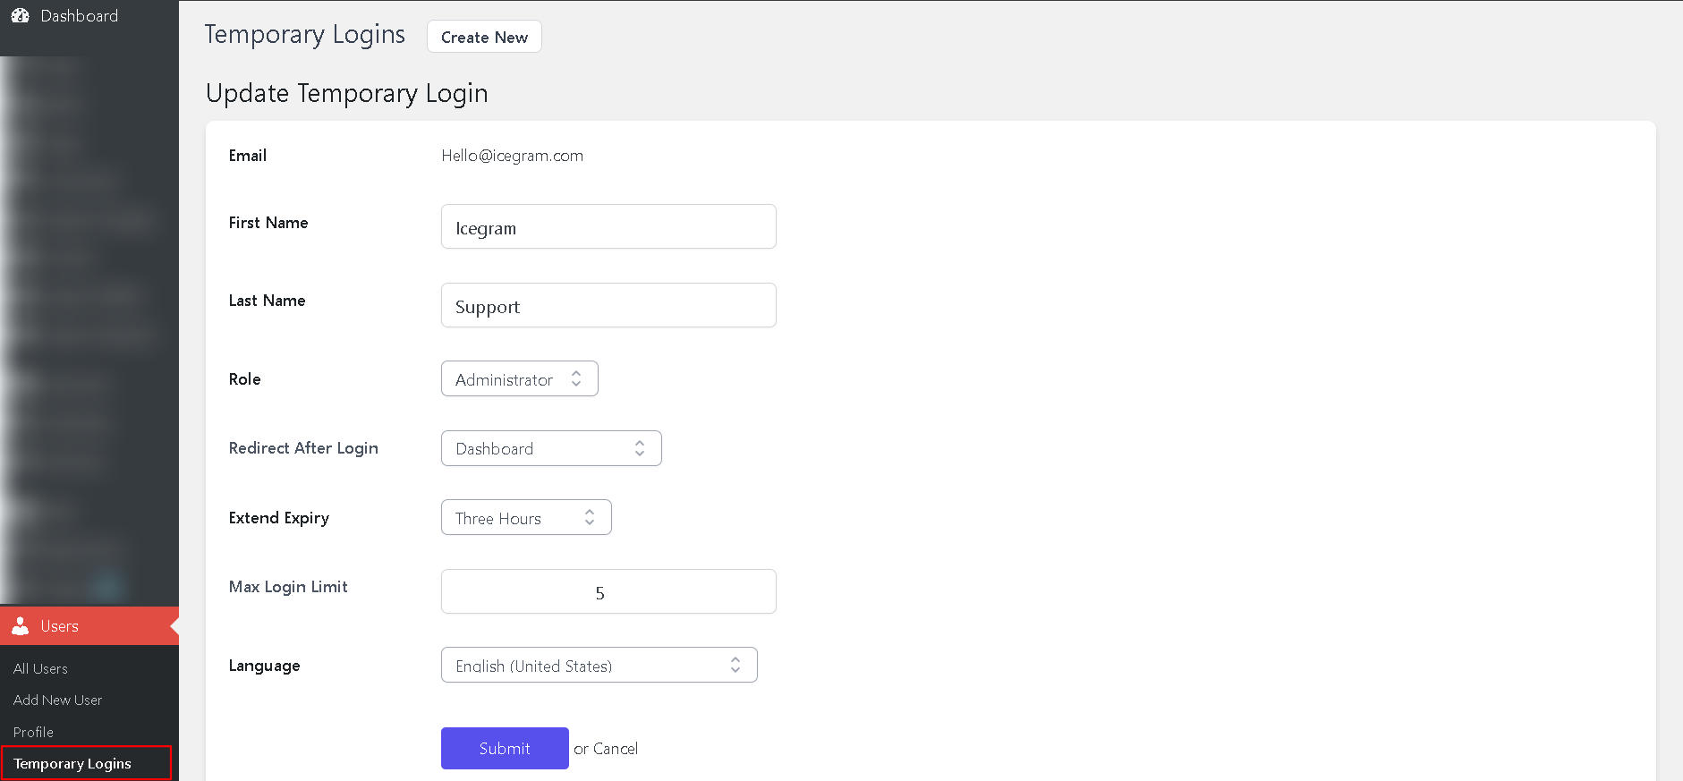Click the Redirect After Login chevron arrows
The width and height of the screenshot is (1683, 781).
pyautogui.click(x=640, y=449)
